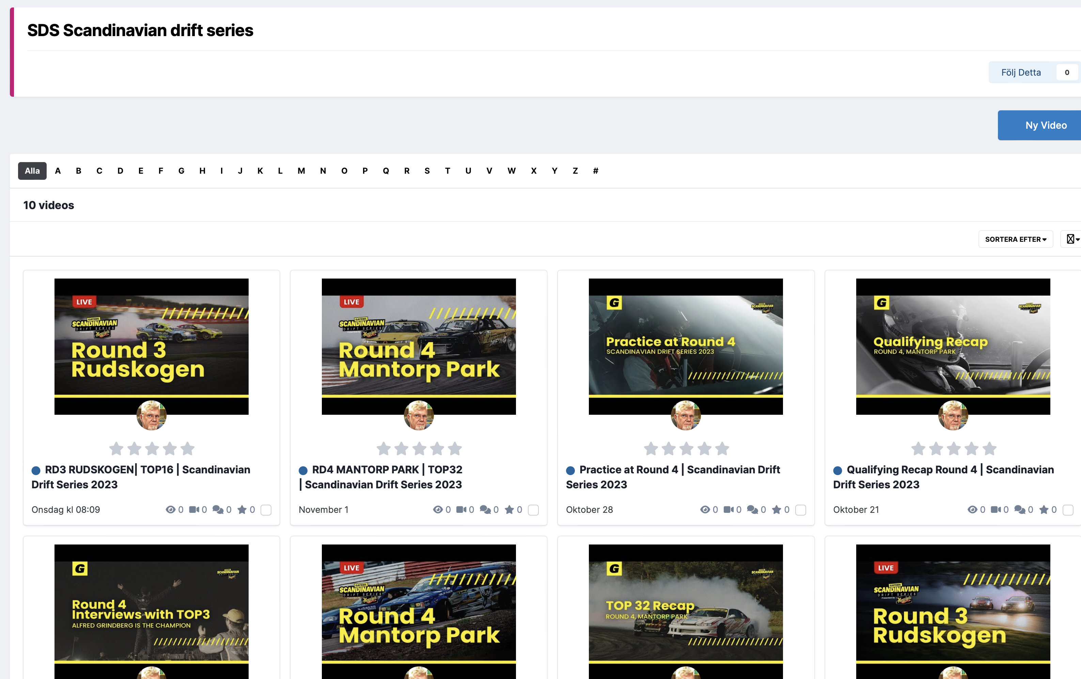This screenshot has width=1081, height=679.
Task: Click views eye icon on Practice at Round 4 card
Action: tap(705, 509)
